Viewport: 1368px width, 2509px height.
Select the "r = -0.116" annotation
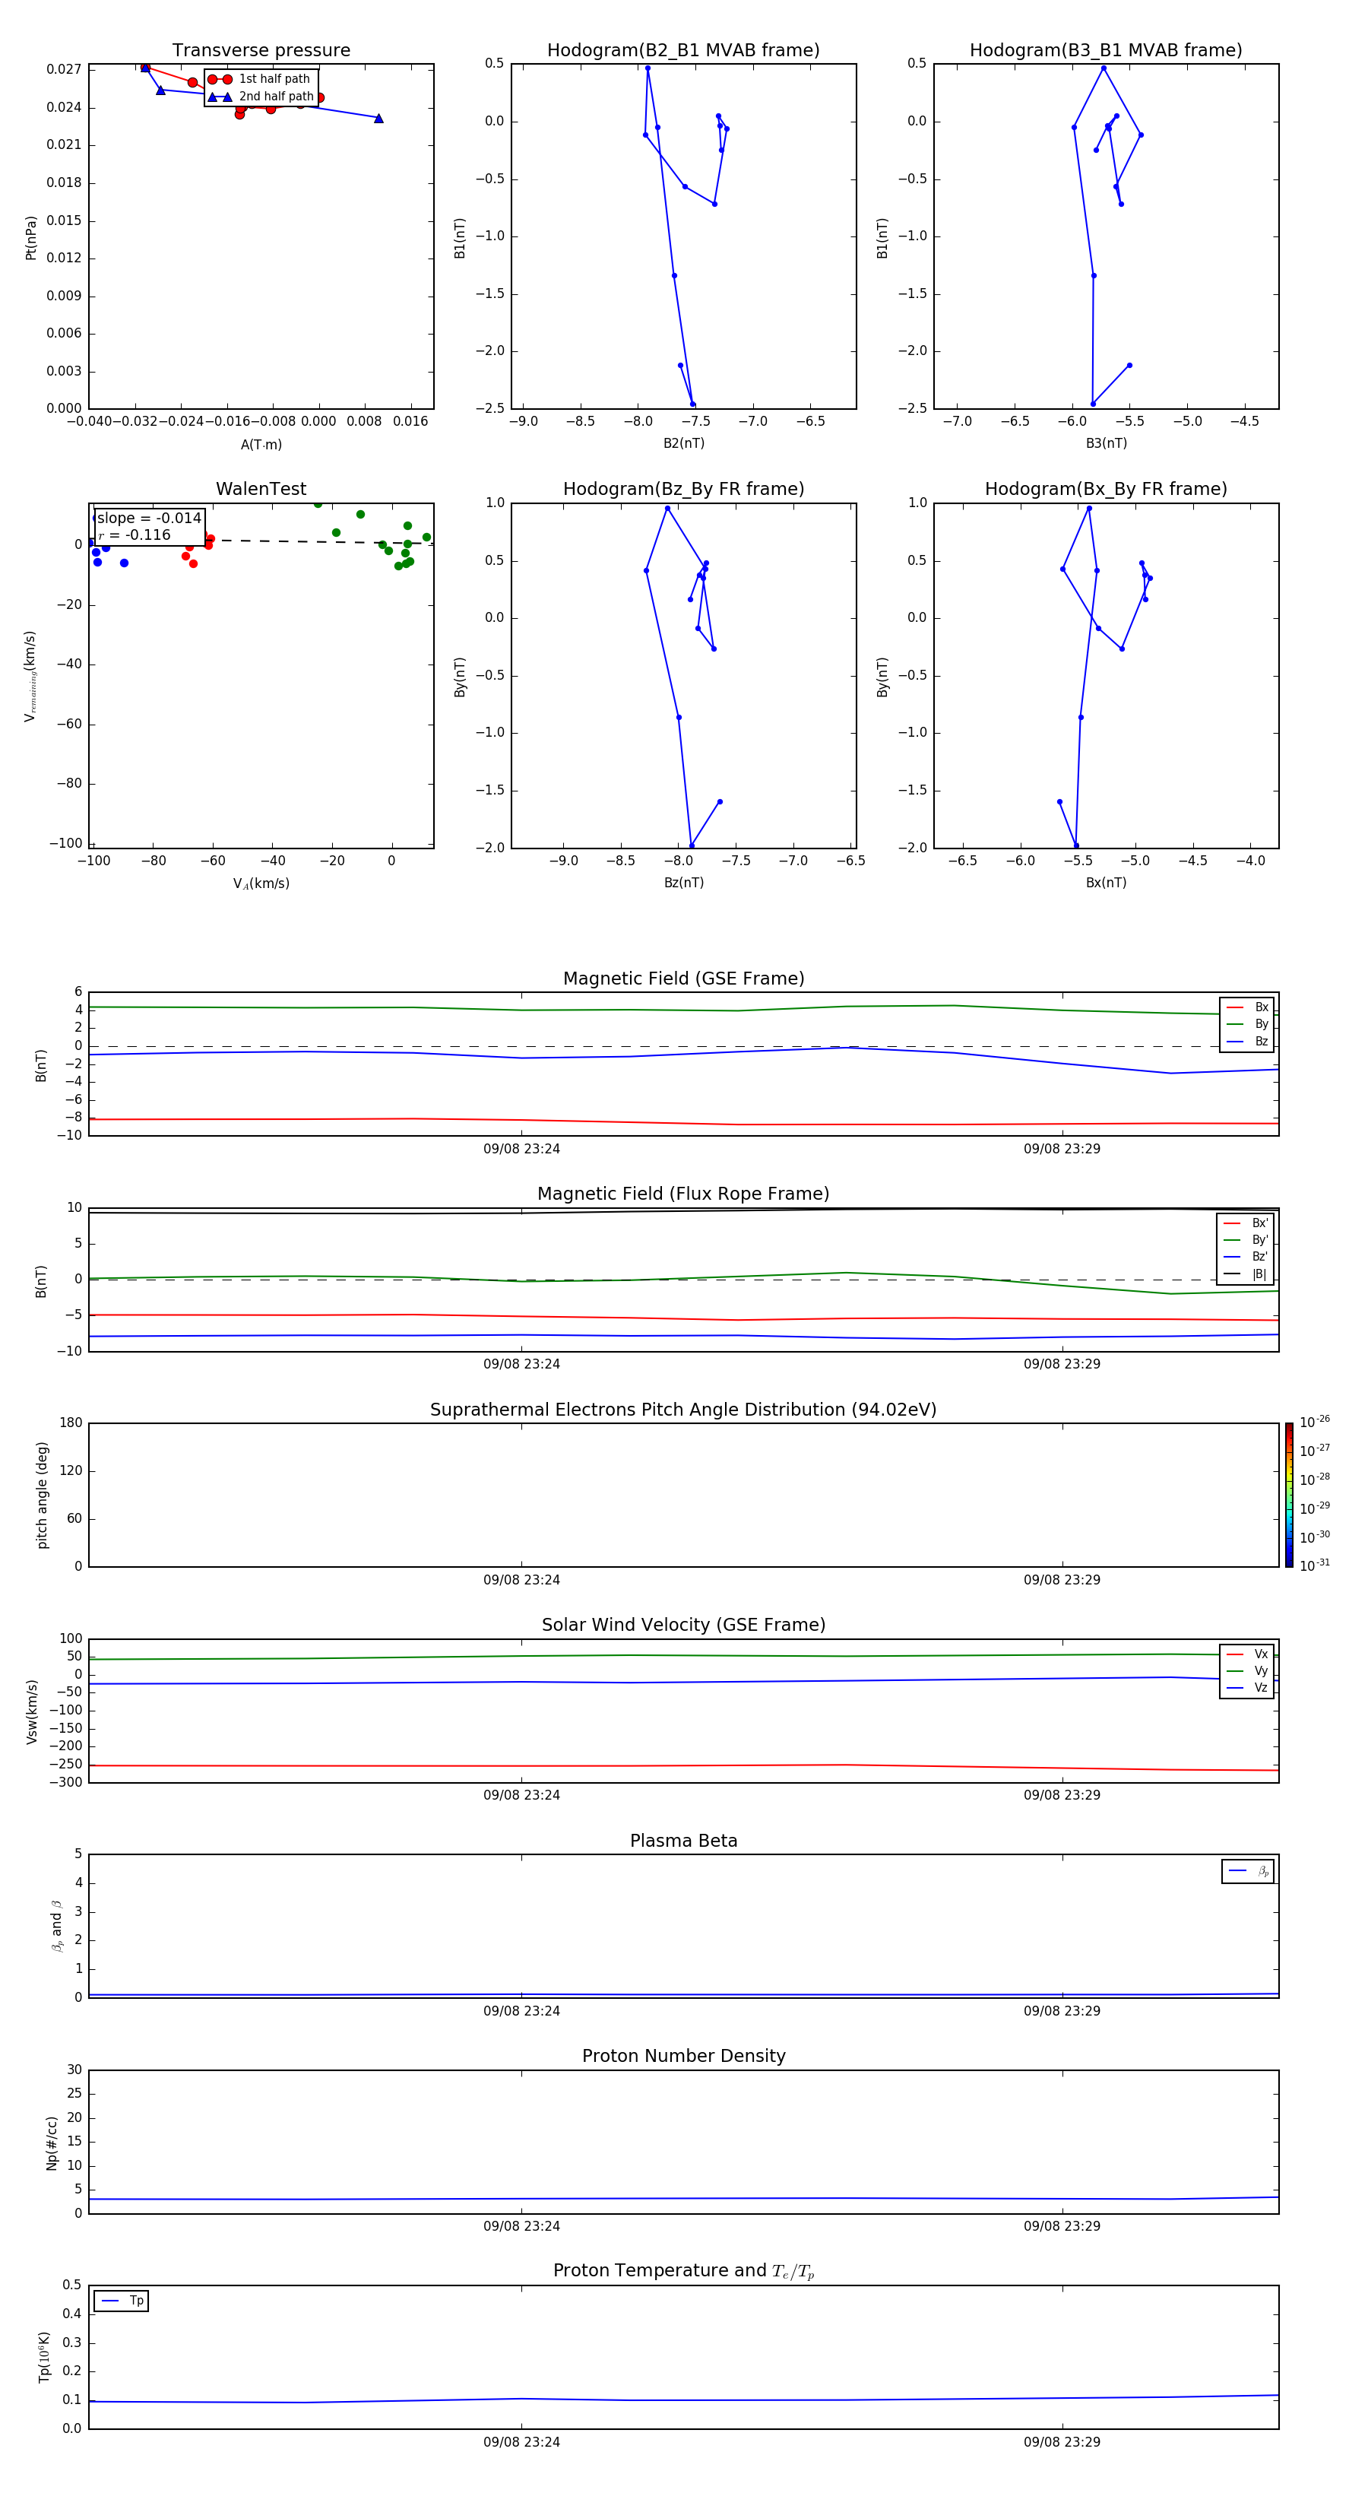click(x=135, y=534)
